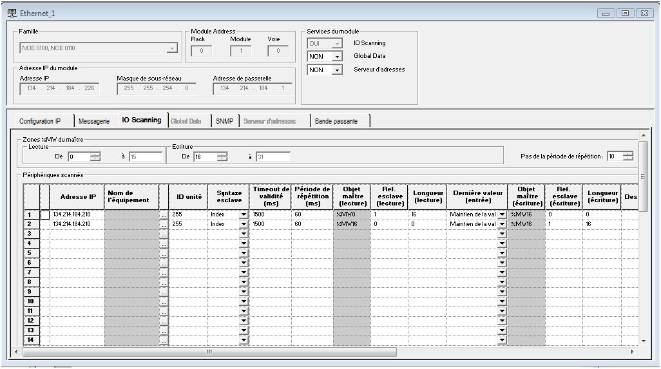Select row header 1 in scanned devices
661x369 pixels.
point(31,214)
